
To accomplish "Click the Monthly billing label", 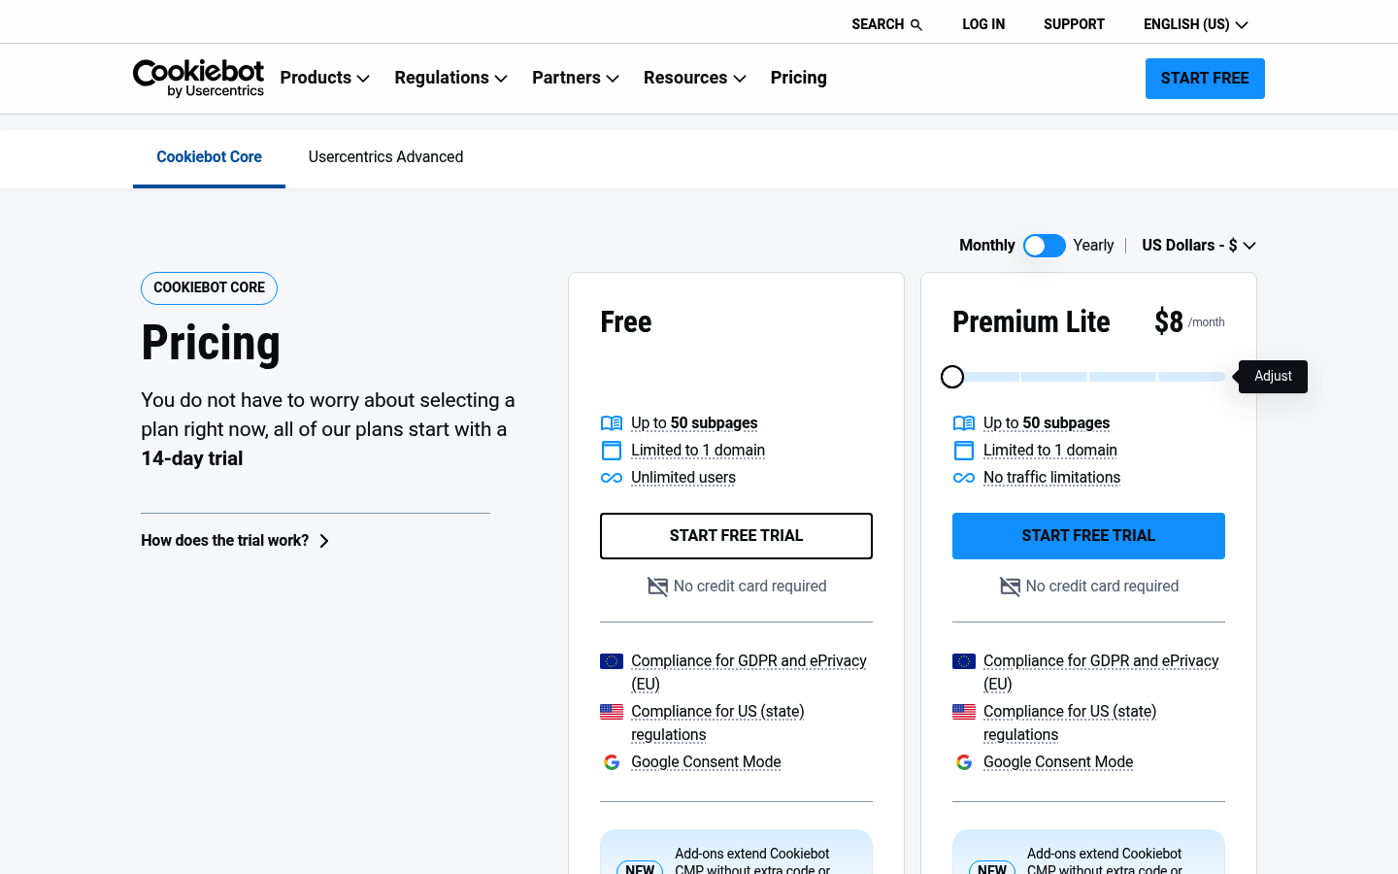I will point(987,246).
